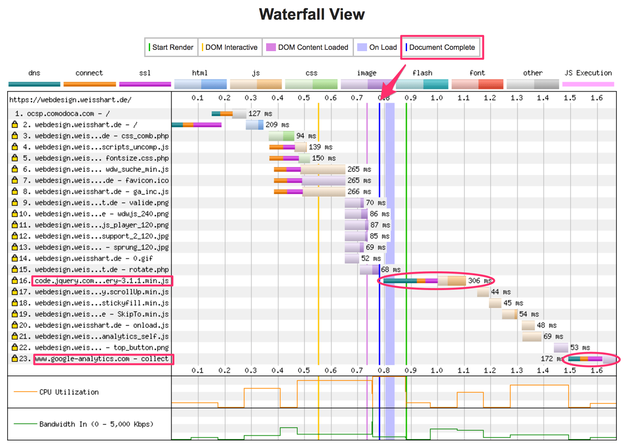This screenshot has width=624, height=447.
Task: Click the html blue legend swatch
Action: 201,84
